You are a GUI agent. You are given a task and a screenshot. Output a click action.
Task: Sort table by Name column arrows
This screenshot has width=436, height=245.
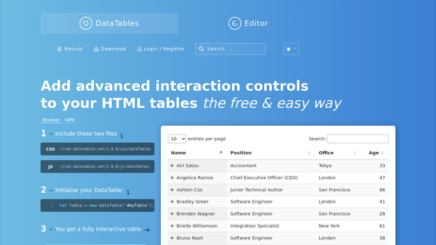click(221, 152)
